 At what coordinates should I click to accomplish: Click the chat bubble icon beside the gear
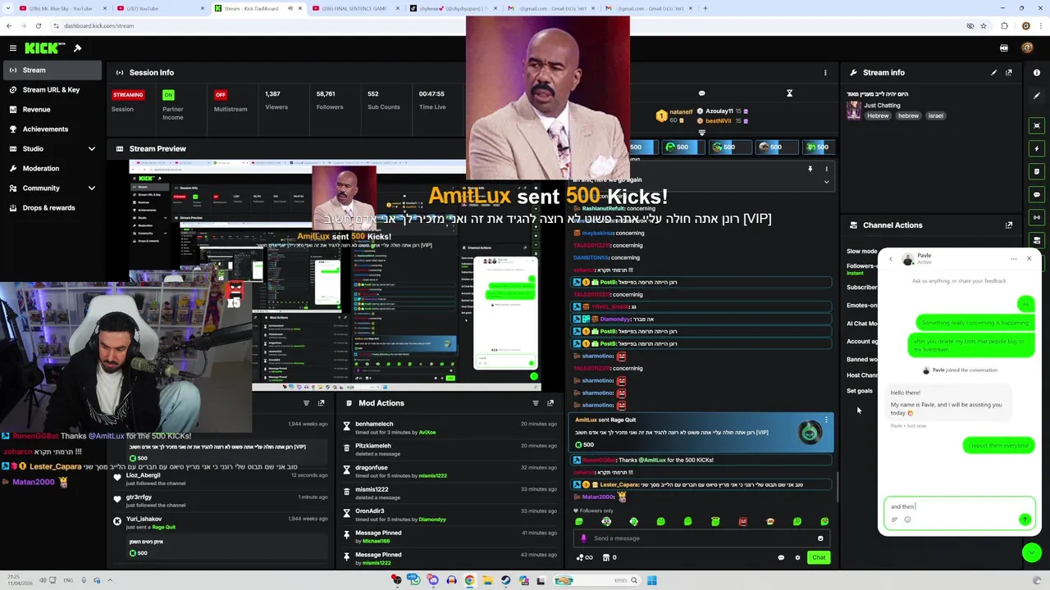(781, 557)
